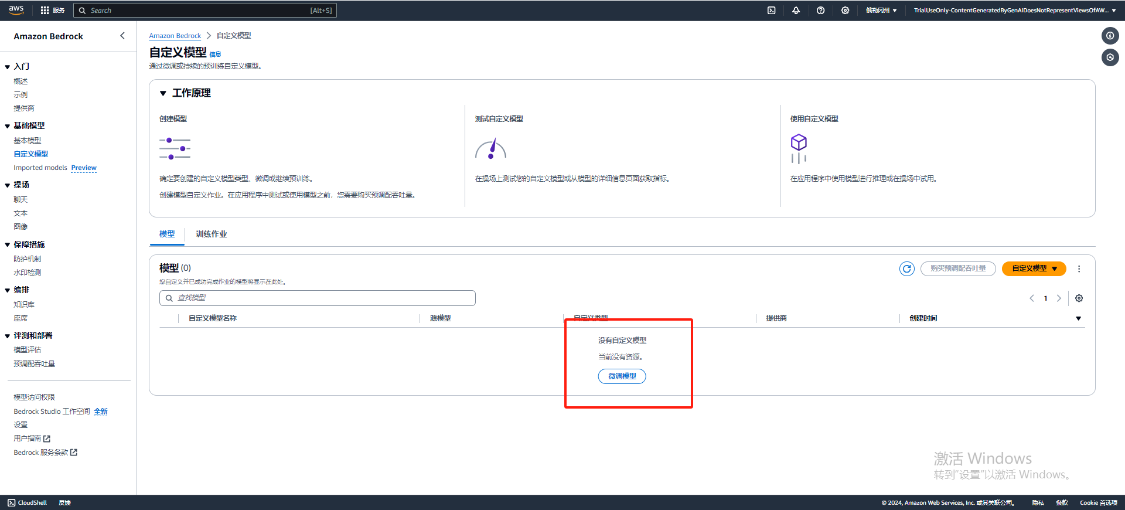Screen dimensions: 1125x510
Task: Open the three-dot actions menu of the models panel
Action: pyautogui.click(x=1079, y=268)
